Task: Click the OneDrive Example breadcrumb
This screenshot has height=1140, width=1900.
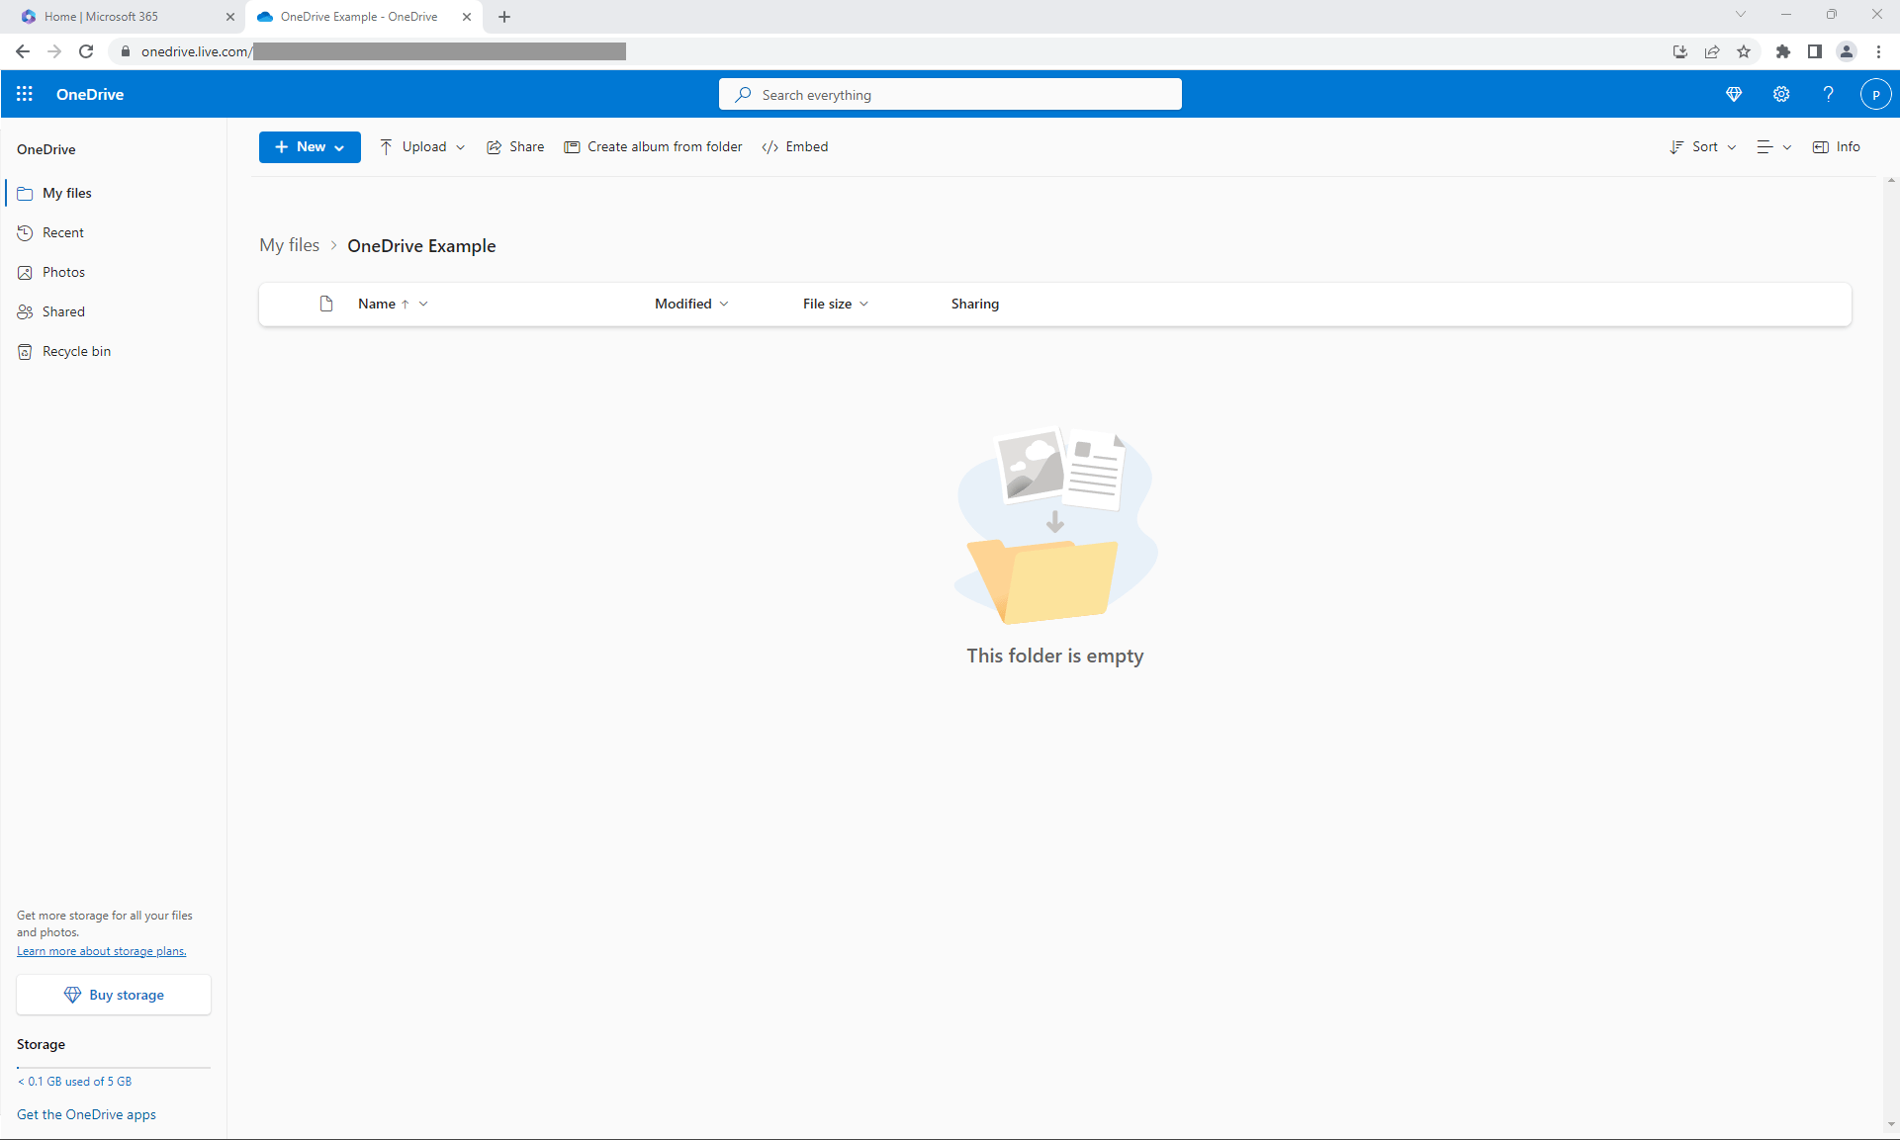Action: pos(421,246)
